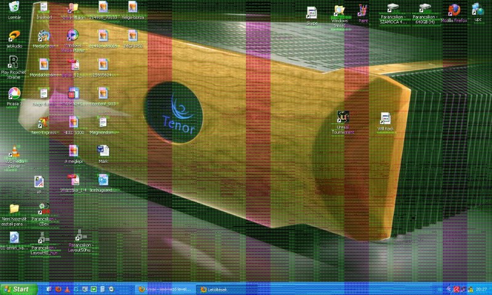Open the Picasa 3 desktop shortcut
Image resolution: width=492 pixels, height=295 pixels.
pyautogui.click(x=14, y=94)
